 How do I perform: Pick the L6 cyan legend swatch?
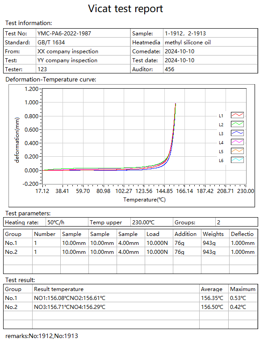(x=237, y=160)
